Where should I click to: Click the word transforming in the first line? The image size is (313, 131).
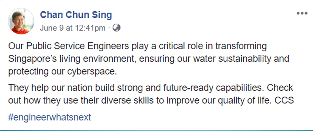click(x=240, y=46)
